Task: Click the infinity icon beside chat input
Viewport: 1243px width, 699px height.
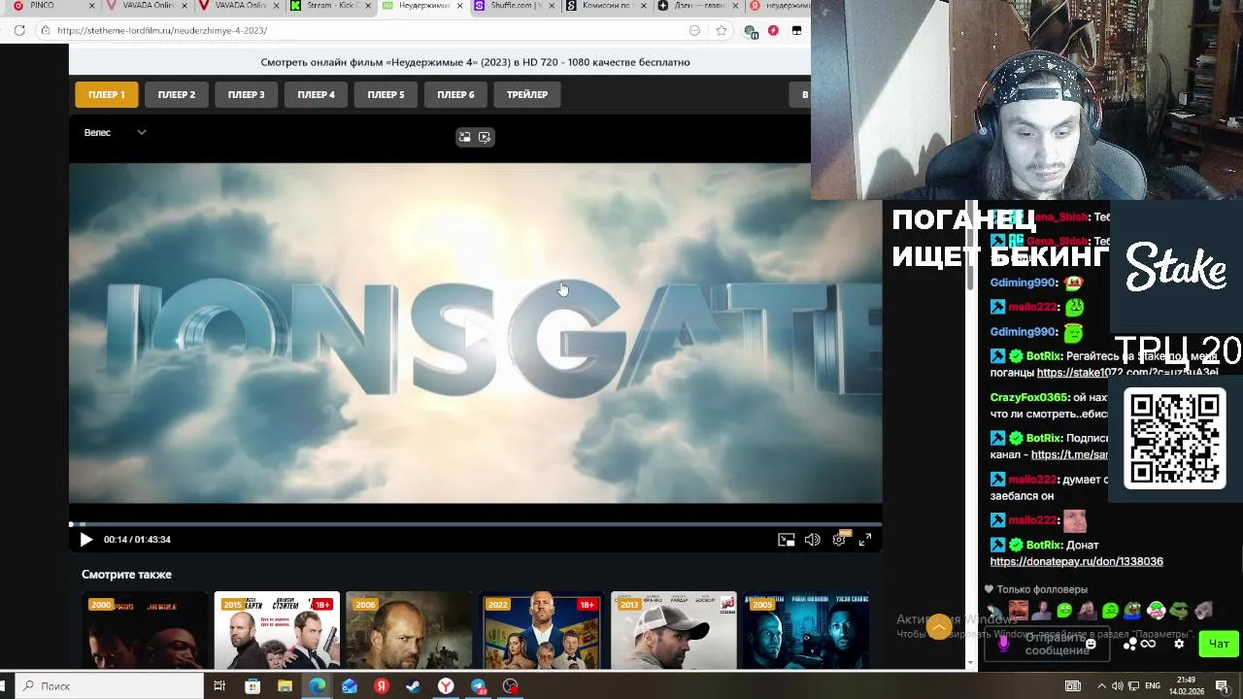Action: 1149,644
